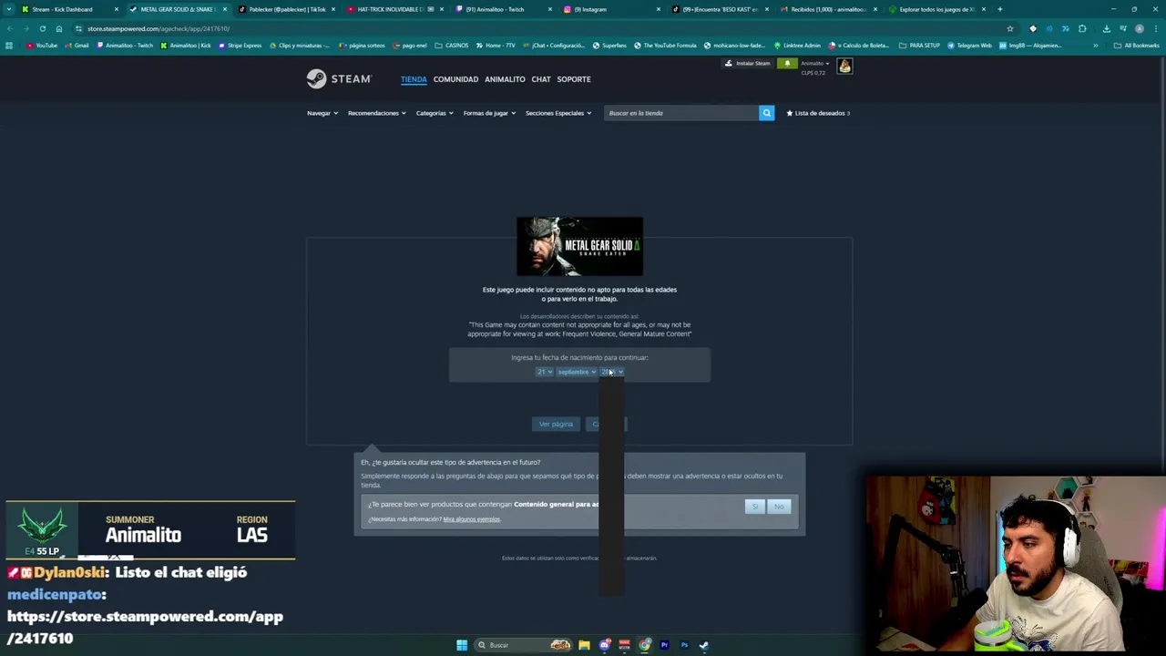1166x656 pixels.
Task: Switch to Pablecker TikTok tab
Action: coord(287,9)
